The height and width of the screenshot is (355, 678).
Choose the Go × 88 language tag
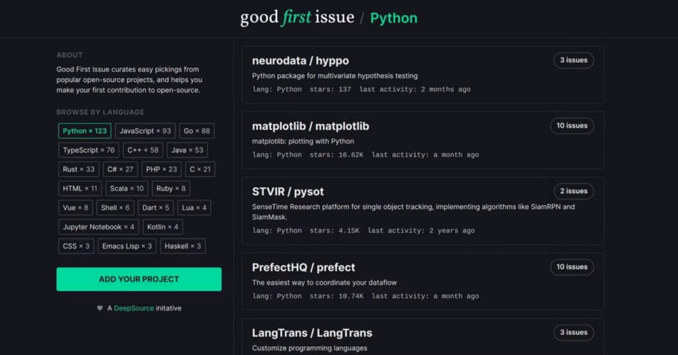[197, 131]
